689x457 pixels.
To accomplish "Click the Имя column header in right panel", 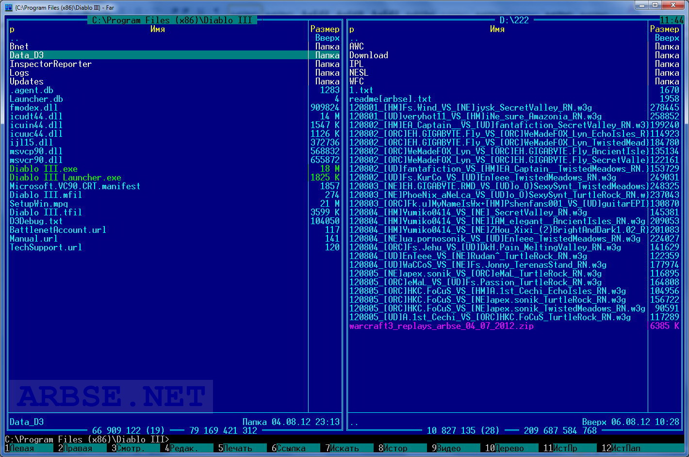I will pos(497,29).
